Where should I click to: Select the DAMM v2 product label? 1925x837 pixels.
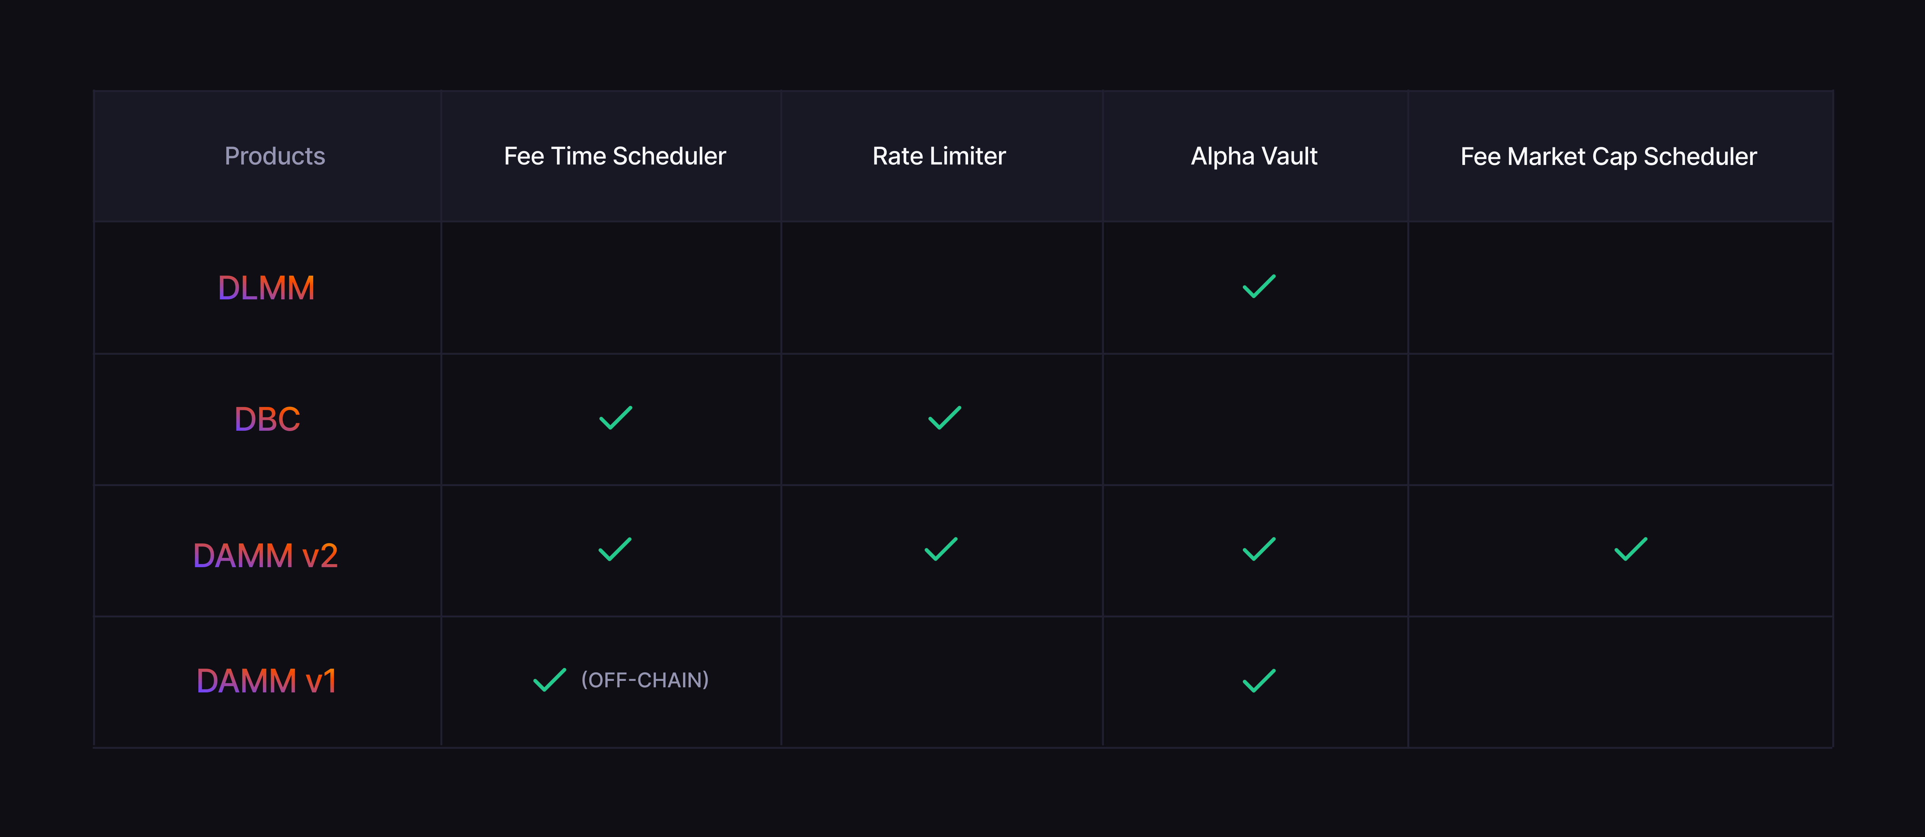click(x=265, y=556)
